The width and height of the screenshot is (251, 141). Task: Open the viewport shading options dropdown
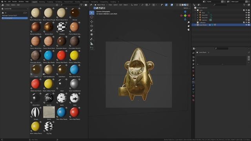[190, 5]
